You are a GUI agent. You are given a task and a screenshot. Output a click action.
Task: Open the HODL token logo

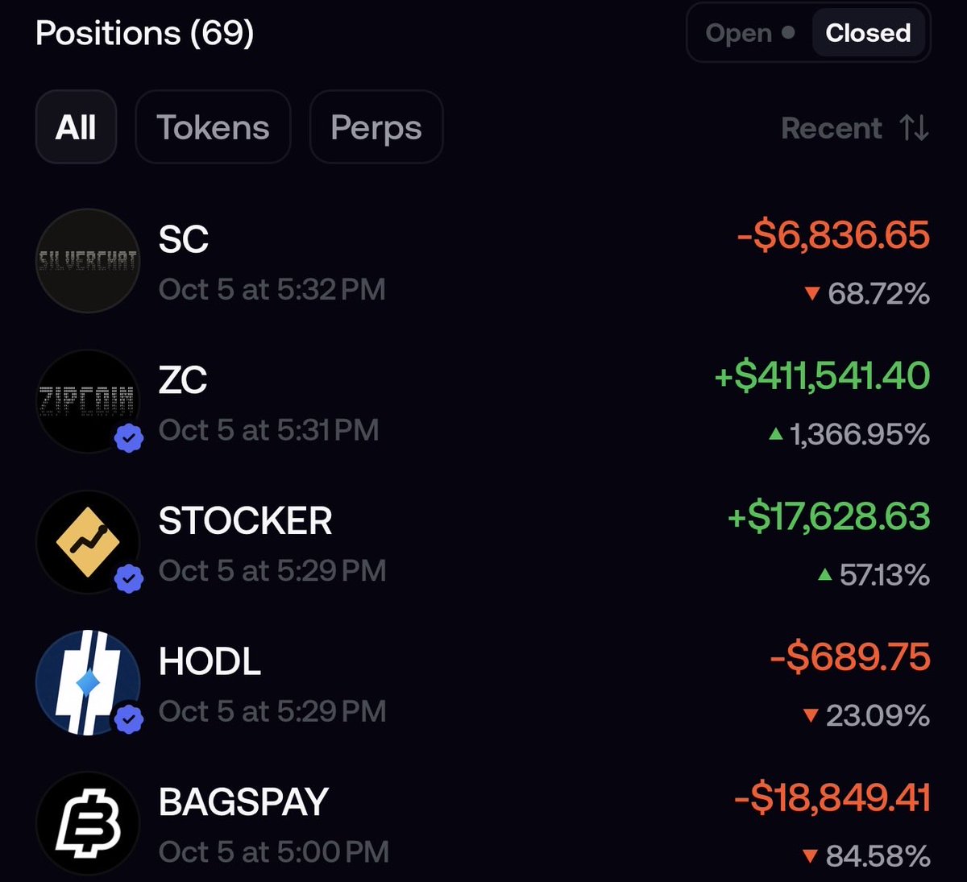click(88, 683)
